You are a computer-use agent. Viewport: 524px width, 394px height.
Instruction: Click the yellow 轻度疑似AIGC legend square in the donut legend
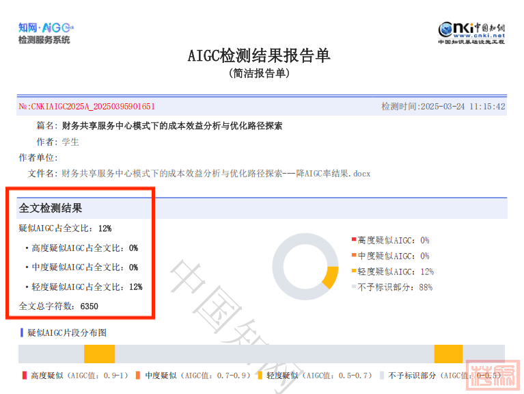(x=354, y=271)
